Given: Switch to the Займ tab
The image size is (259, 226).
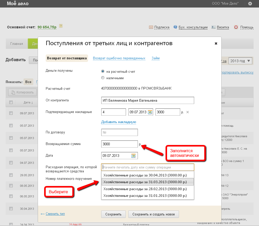Looking at the screenshot, I should [x=155, y=58].
